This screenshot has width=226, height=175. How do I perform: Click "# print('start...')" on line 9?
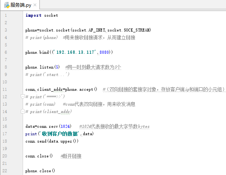pos(47,74)
